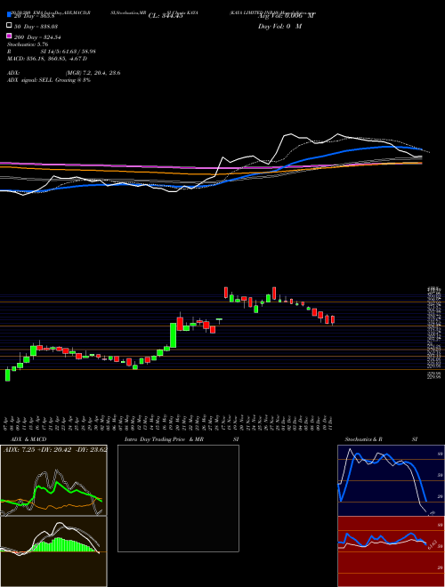Click the Day Vol: 0 M label
Image resolution: width=445 pixels, height=587 pixels.
click(x=279, y=27)
